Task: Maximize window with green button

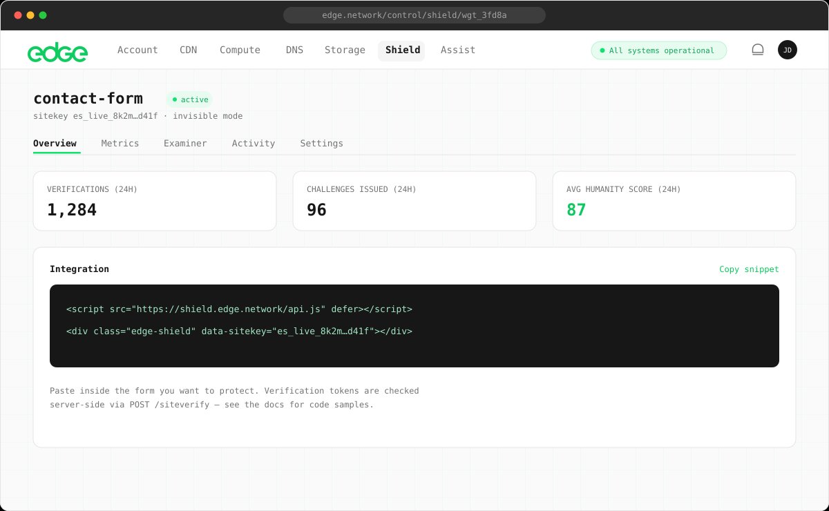Action: click(x=43, y=15)
